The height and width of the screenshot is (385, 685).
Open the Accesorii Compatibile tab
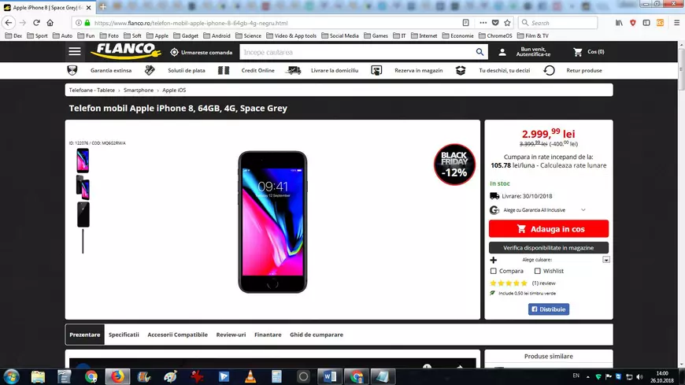[x=177, y=335]
